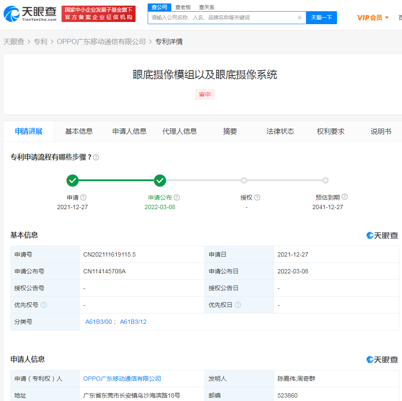The width and height of the screenshot is (402, 401).
Task: Select the postal code 523860
Action: pyautogui.click(x=288, y=395)
